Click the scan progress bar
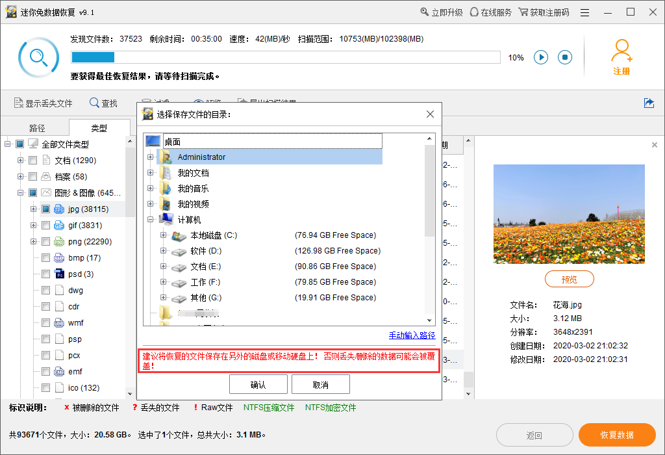This screenshot has width=665, height=455. point(286,57)
